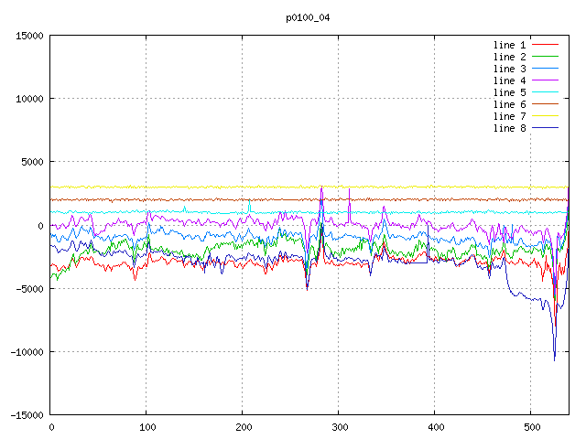Click the "line 5" legend label

[x=509, y=92]
